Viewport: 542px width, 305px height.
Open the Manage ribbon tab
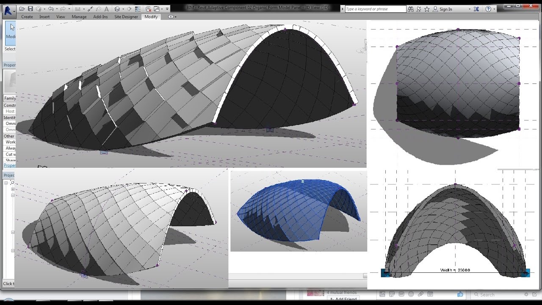point(79,17)
